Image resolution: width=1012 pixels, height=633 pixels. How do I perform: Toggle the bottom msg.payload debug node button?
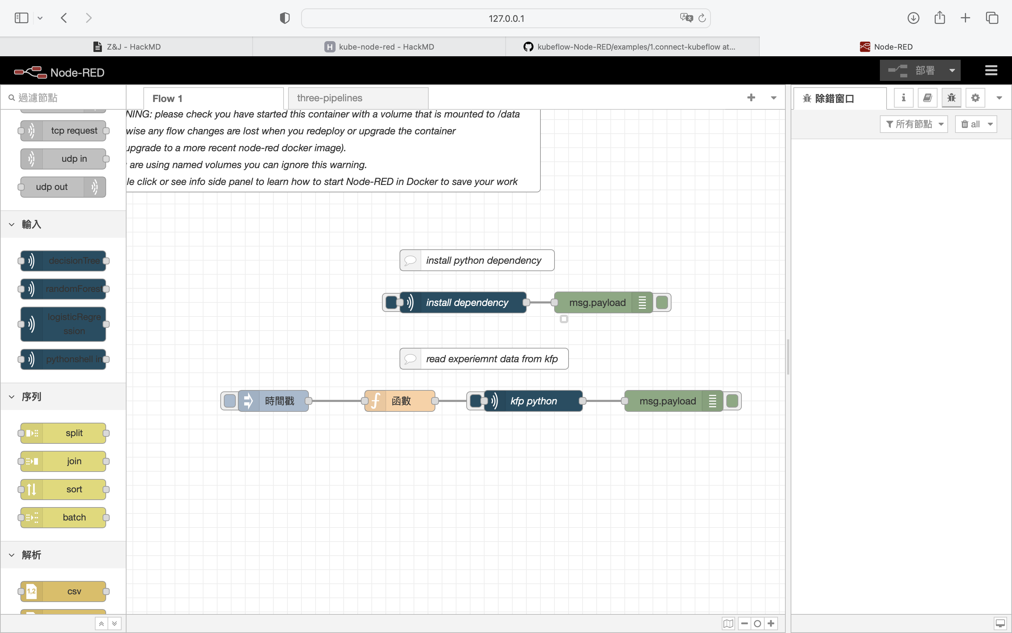coord(732,401)
